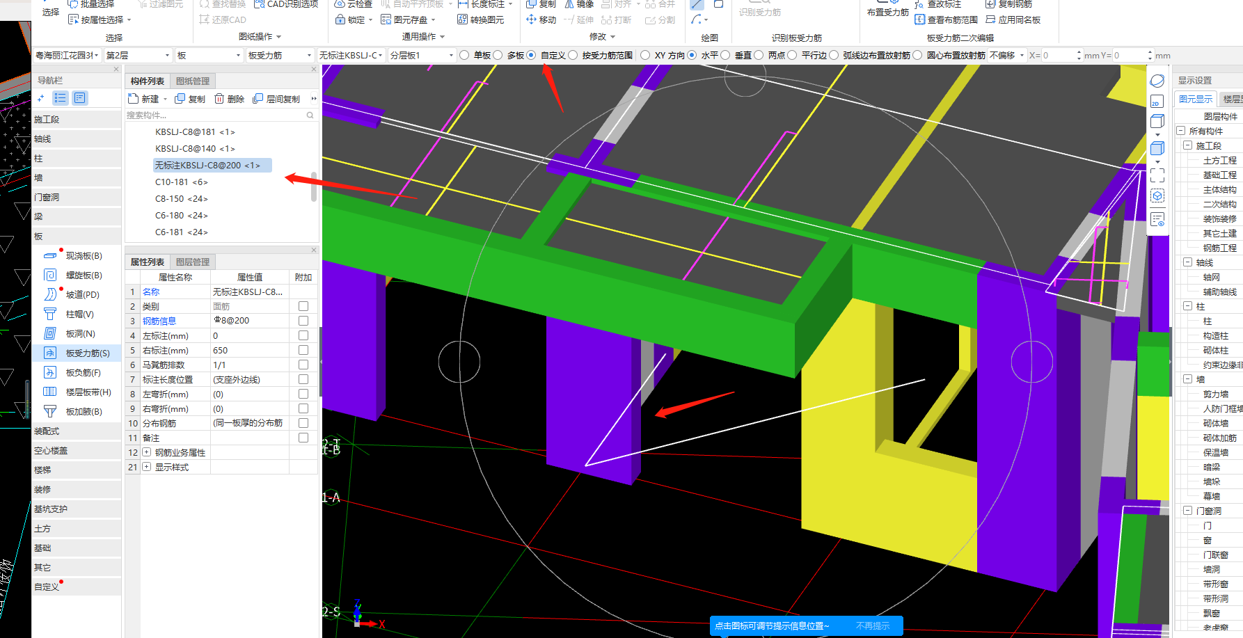Open 柱 category in navigation bar

[77, 158]
